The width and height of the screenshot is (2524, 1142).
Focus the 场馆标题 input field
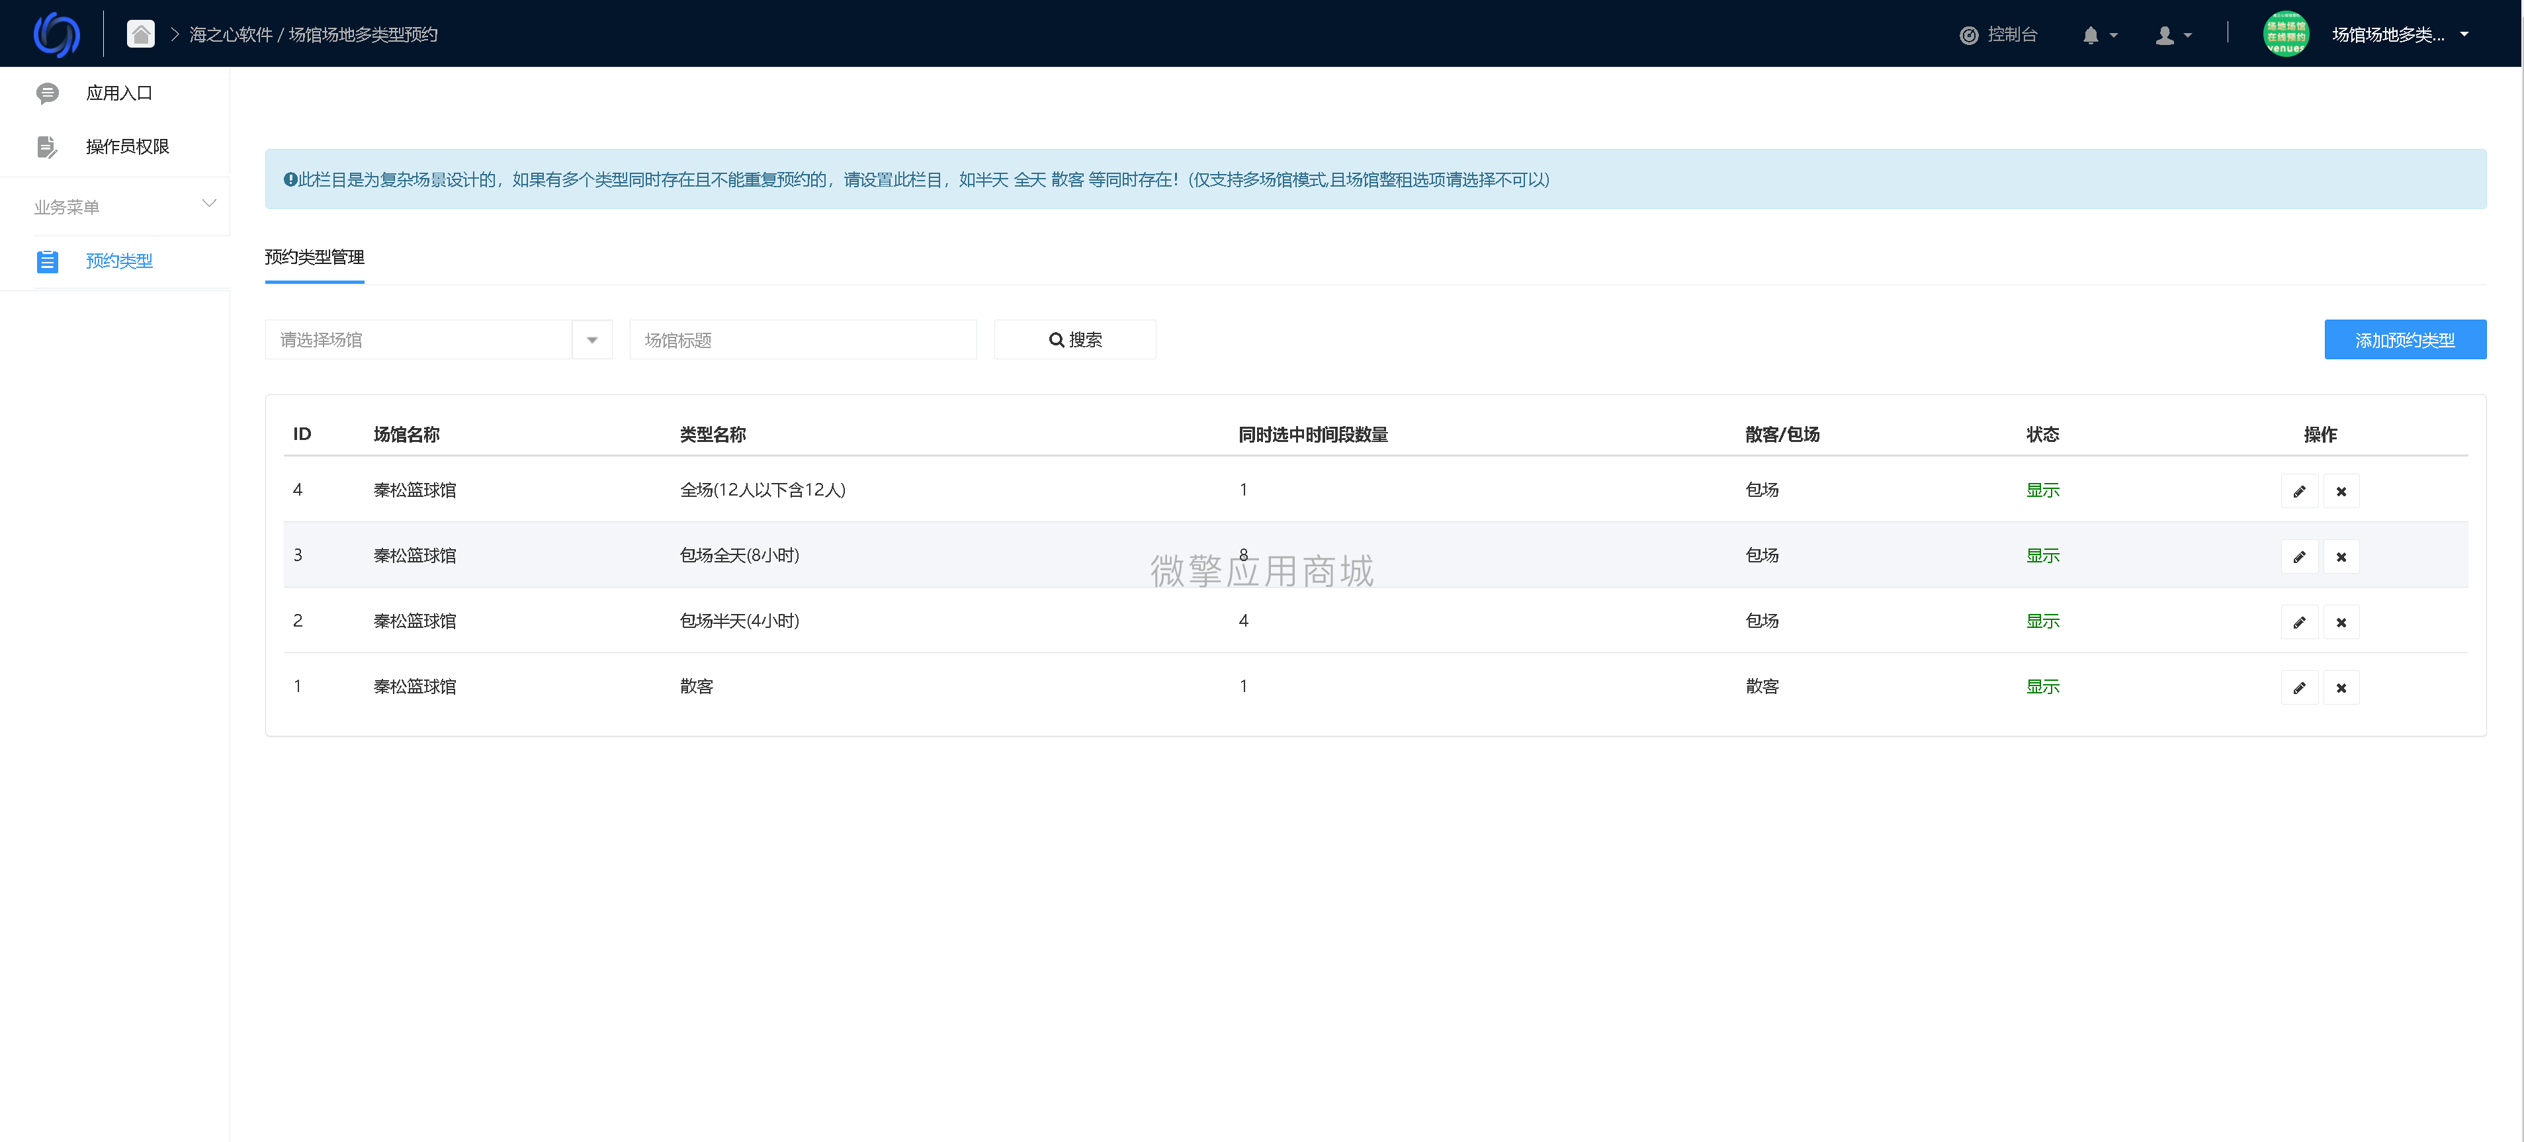(x=803, y=340)
